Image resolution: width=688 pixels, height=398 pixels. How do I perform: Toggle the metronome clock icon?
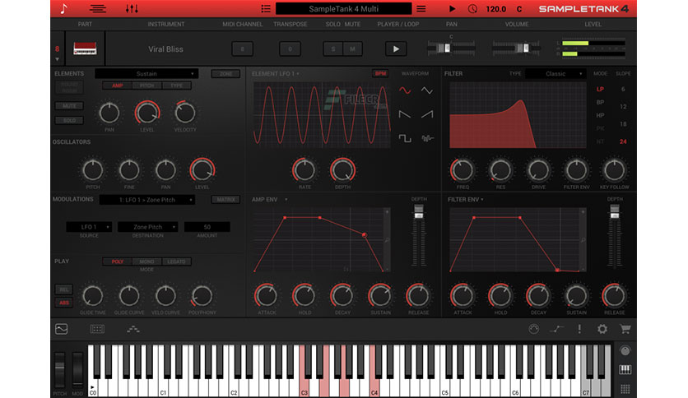(472, 9)
